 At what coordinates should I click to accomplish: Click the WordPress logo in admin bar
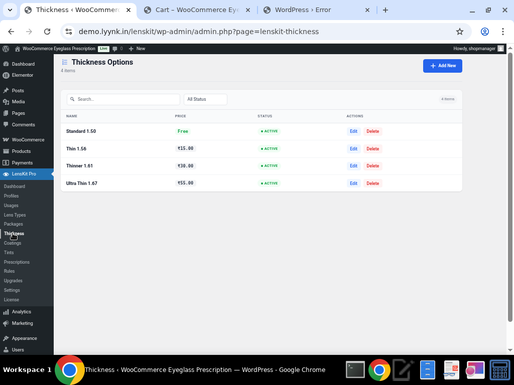(x=6, y=49)
